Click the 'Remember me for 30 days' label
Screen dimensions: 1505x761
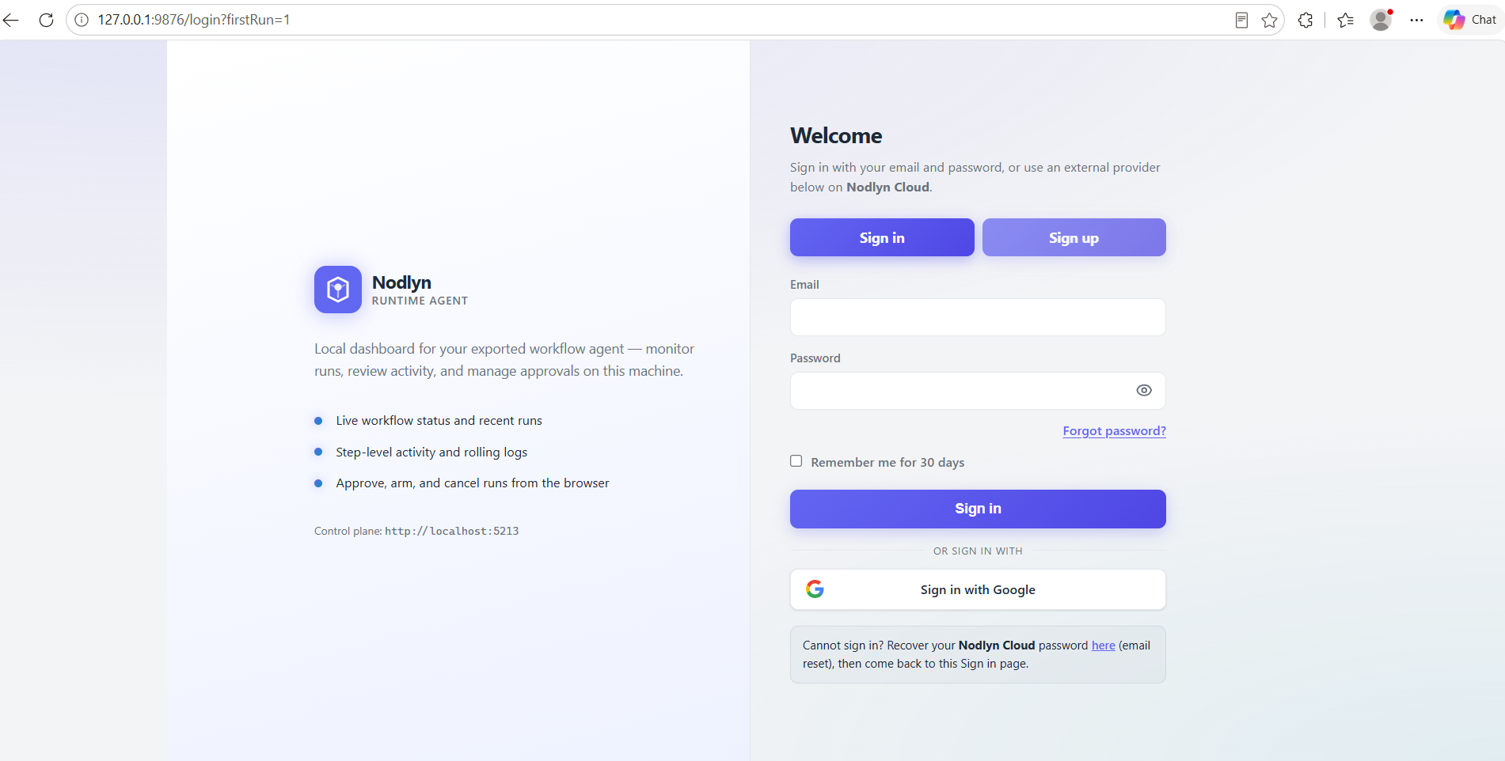pyautogui.click(x=887, y=463)
